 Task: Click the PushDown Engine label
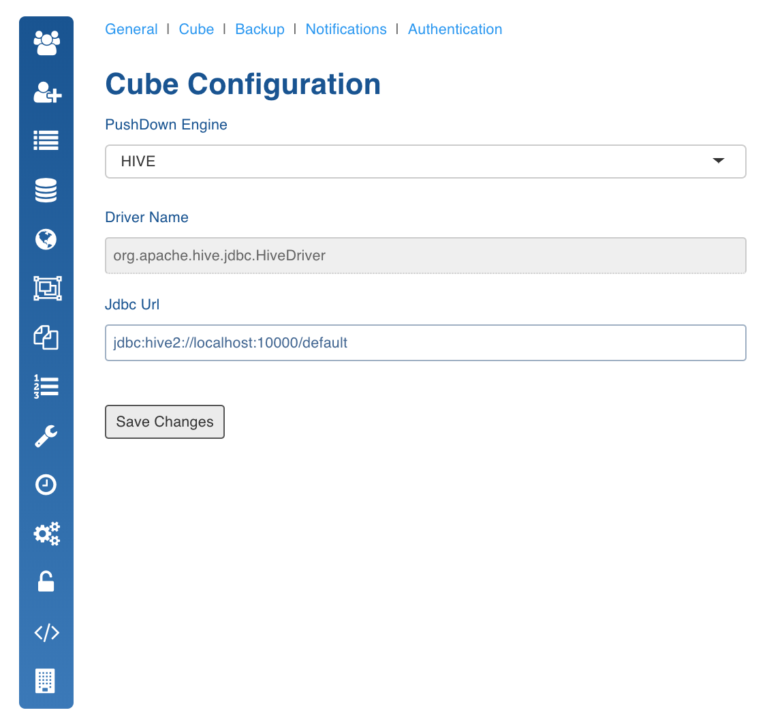166,125
